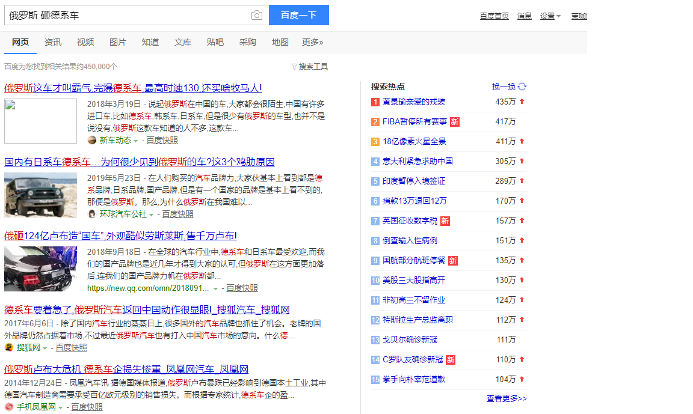Open hot search 特斯拉生产总监离职
The height and width of the screenshot is (414, 693).
pyautogui.click(x=417, y=320)
